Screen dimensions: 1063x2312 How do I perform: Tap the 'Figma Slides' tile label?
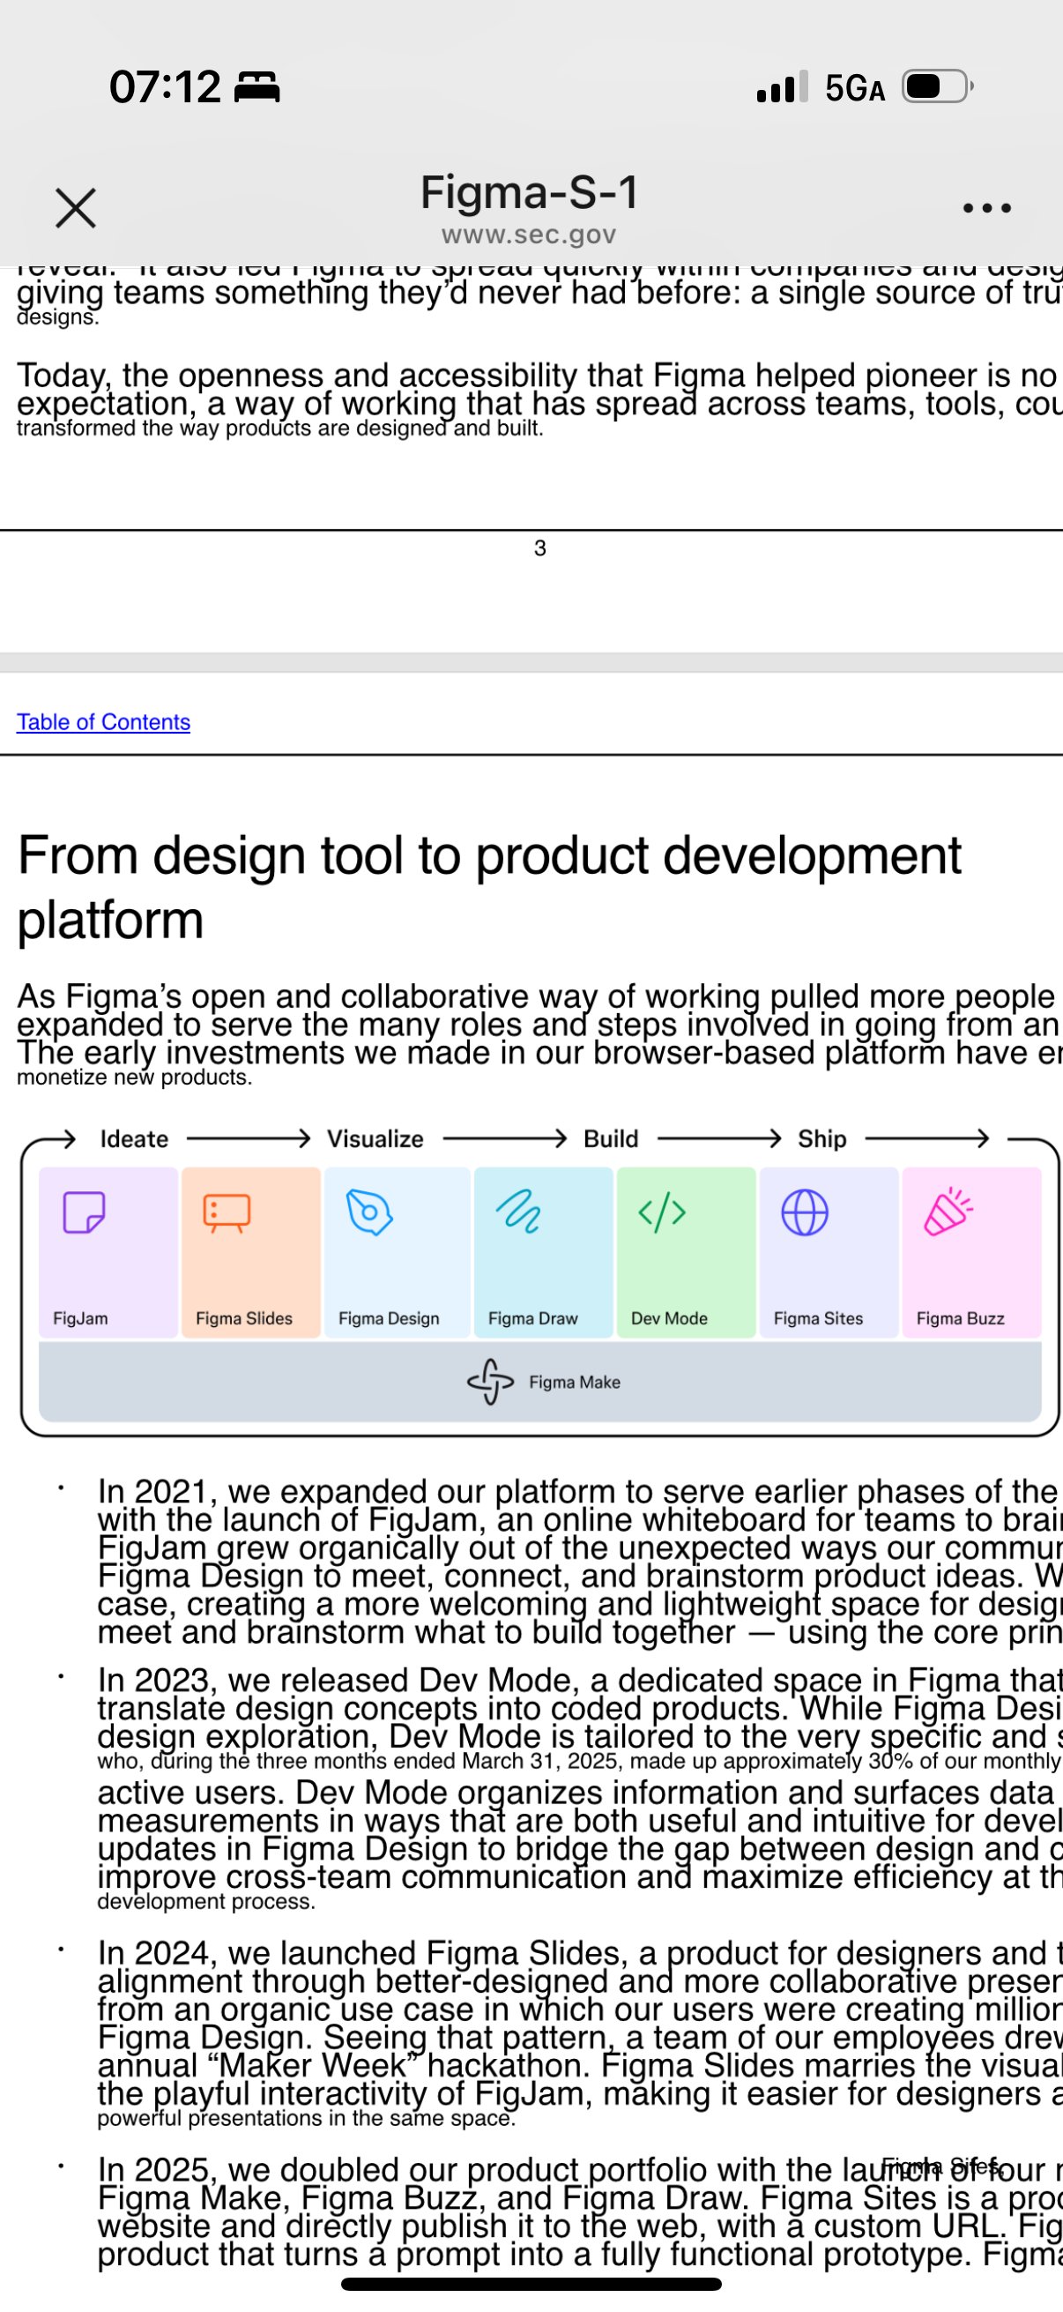point(244,1317)
